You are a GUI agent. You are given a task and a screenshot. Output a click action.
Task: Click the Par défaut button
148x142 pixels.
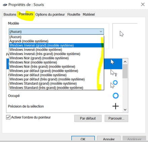88,118
